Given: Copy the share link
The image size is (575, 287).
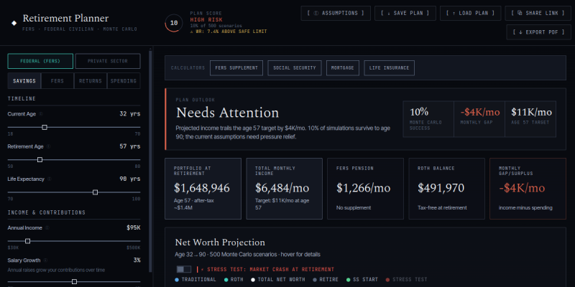Looking at the screenshot, I should click(x=538, y=13).
